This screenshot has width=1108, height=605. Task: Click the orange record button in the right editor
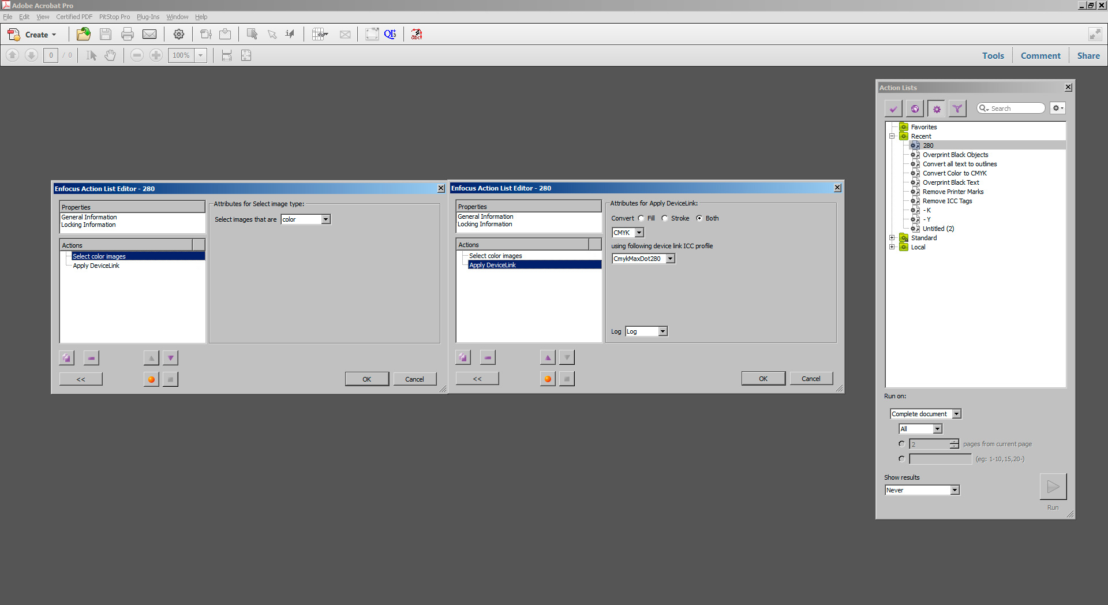(548, 379)
